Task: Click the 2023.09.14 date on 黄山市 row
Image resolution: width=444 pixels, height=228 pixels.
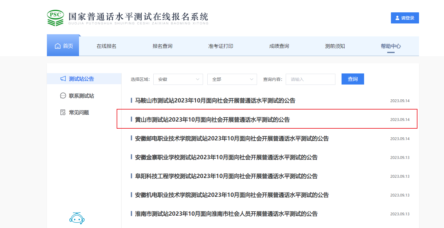Action: (400, 120)
